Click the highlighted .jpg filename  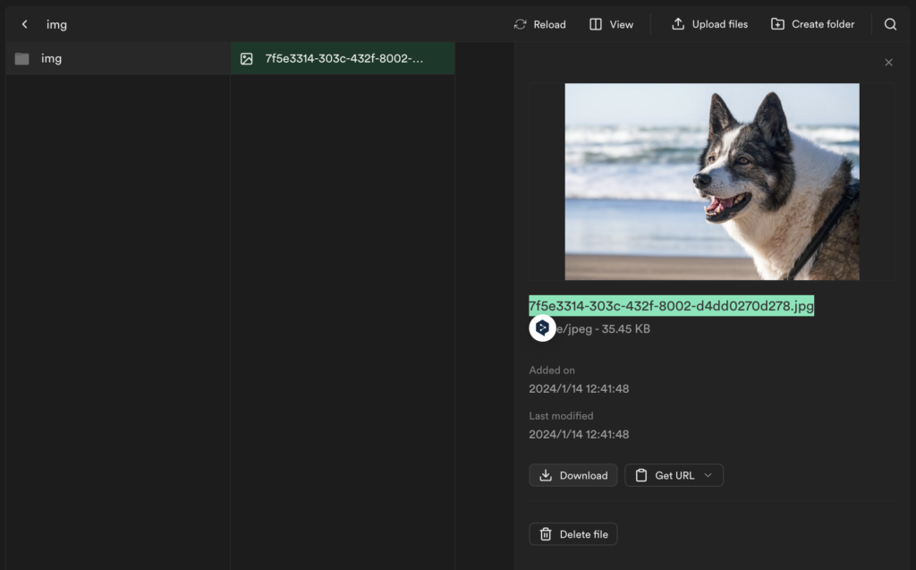(671, 306)
